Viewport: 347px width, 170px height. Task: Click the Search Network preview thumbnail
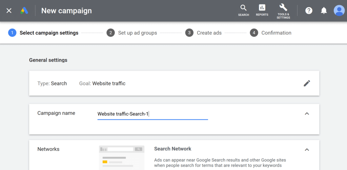(122, 157)
